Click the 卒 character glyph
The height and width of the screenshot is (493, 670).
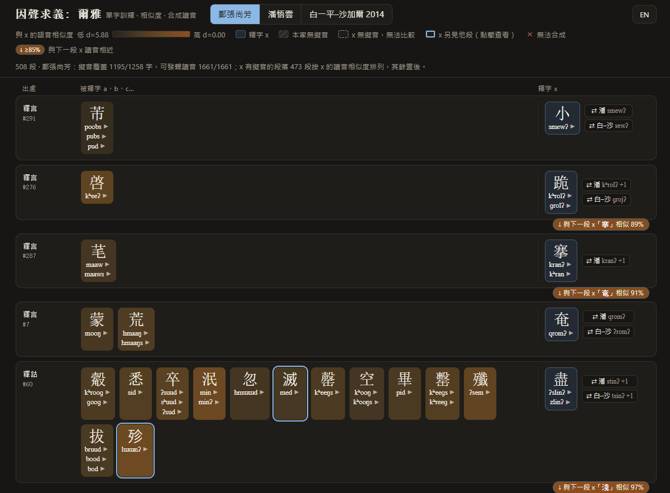(x=173, y=379)
